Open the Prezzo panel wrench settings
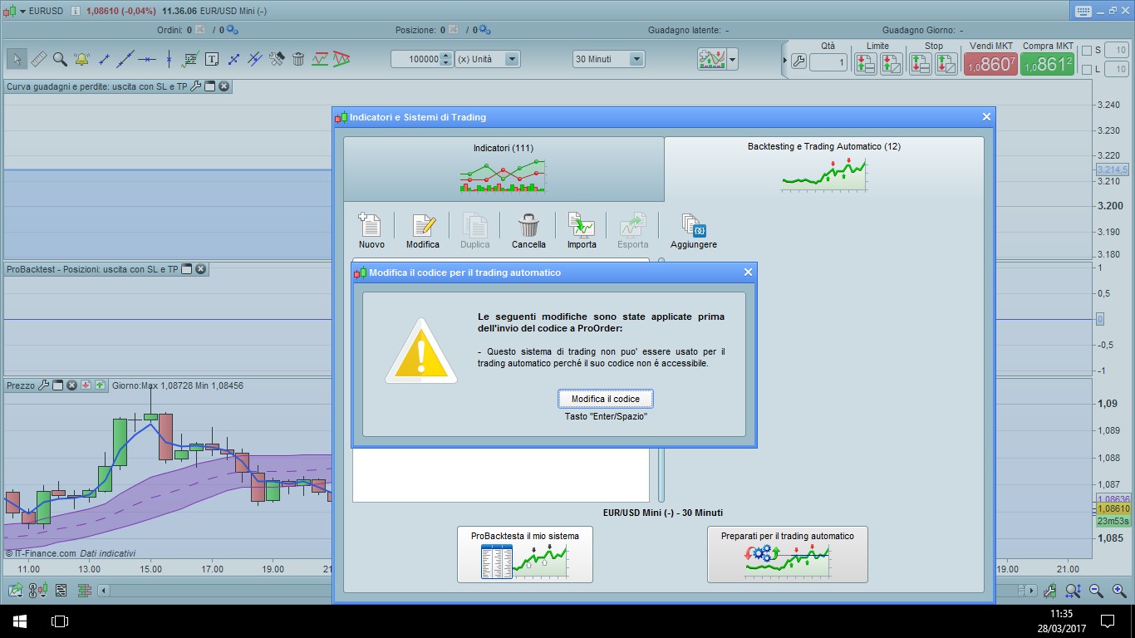Screen dimensions: 1135x638 (44, 385)
